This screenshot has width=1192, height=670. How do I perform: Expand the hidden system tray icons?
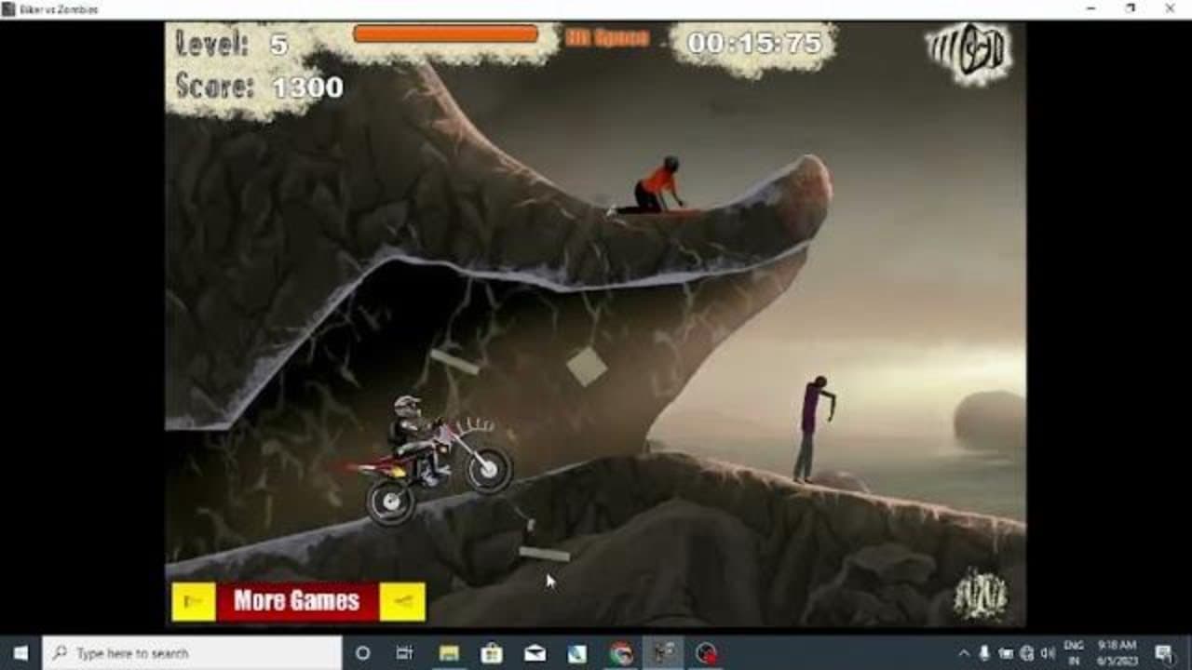coord(963,653)
